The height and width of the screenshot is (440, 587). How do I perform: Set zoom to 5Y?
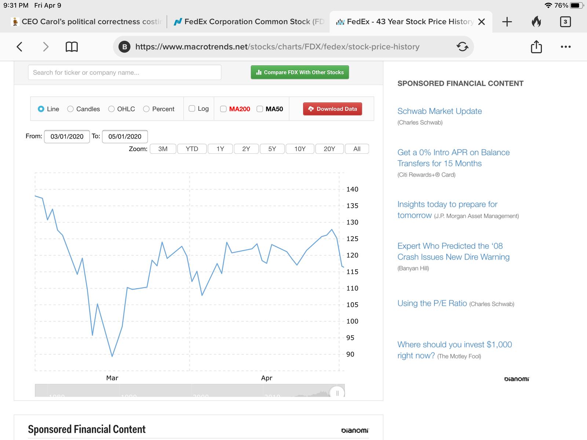(272, 149)
